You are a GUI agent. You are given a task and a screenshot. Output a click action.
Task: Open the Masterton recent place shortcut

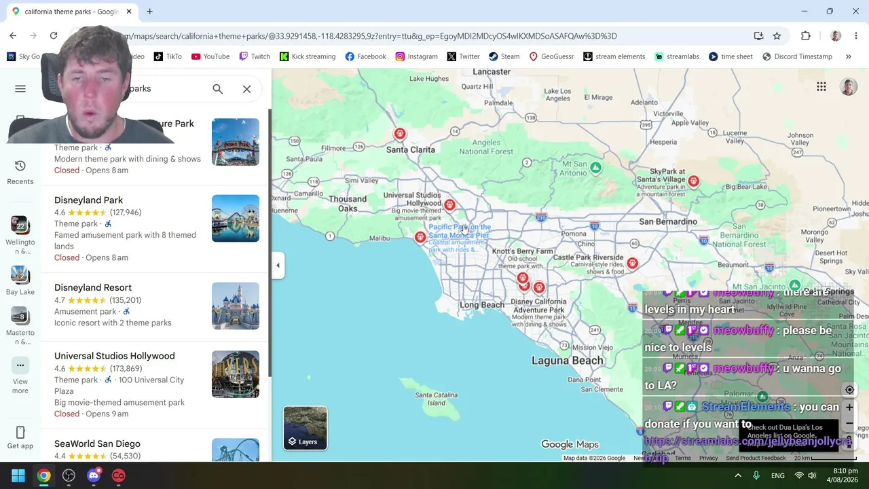pyautogui.click(x=20, y=326)
